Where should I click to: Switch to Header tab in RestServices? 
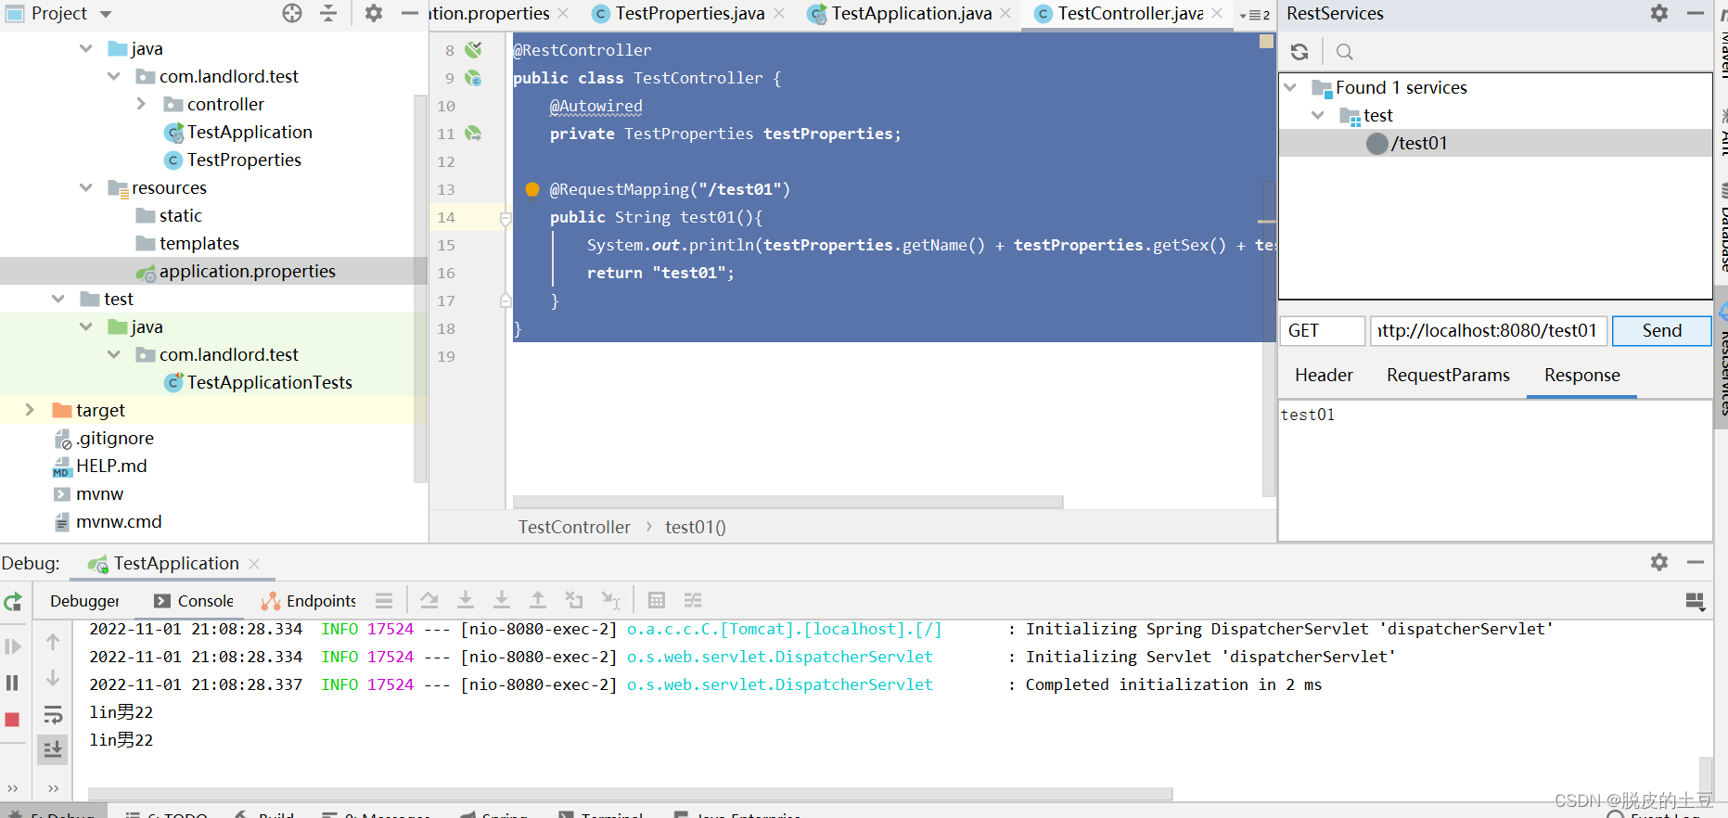[x=1324, y=375]
